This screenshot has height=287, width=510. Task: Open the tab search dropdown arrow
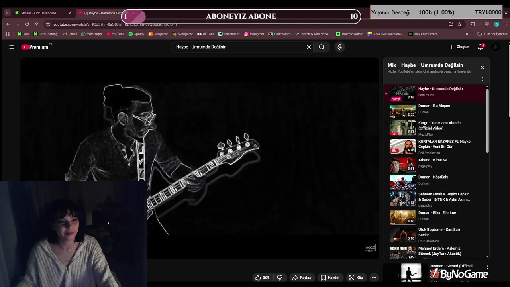[x=7, y=13]
